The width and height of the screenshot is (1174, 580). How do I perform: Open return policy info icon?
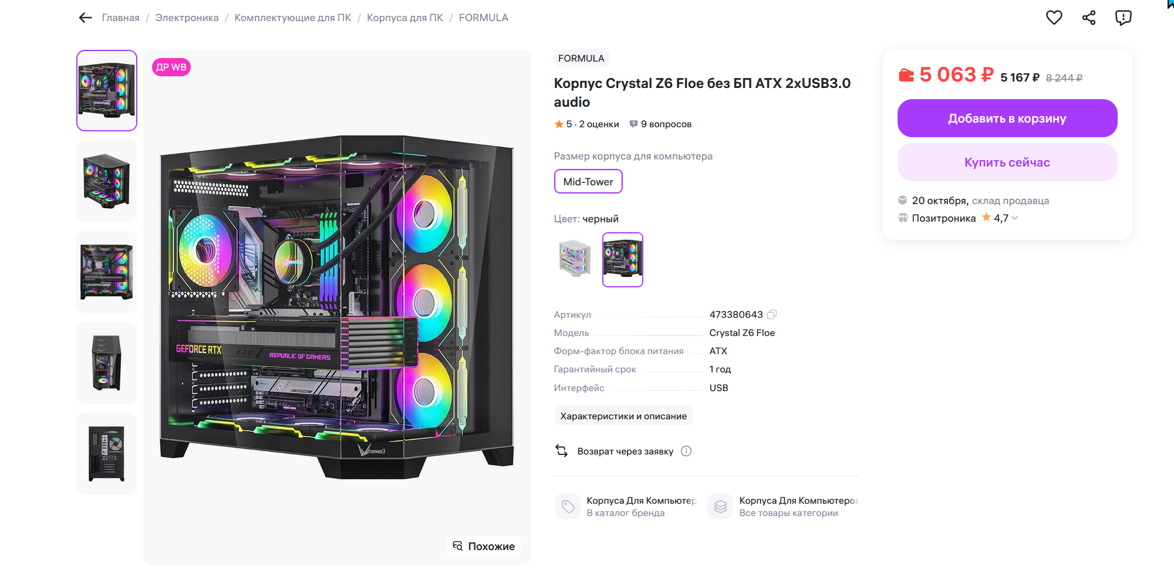[686, 451]
